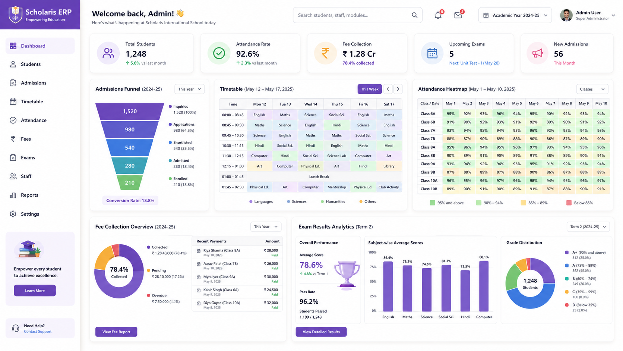Click Science Lab cell on Thu 15
This screenshot has width=623, height=351.
click(336, 156)
